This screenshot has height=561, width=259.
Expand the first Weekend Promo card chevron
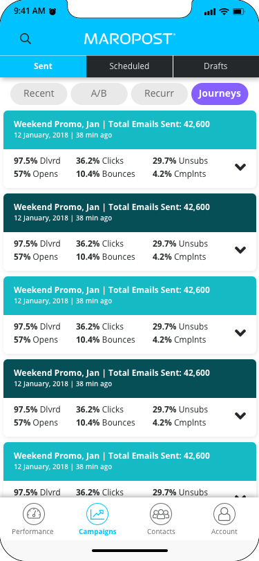240,167
